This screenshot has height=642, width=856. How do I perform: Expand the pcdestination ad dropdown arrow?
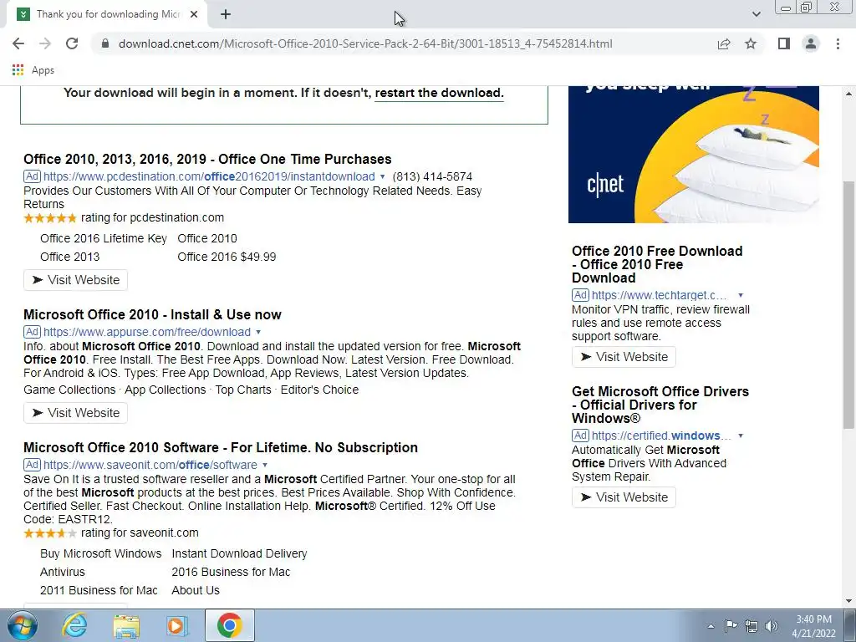click(382, 177)
